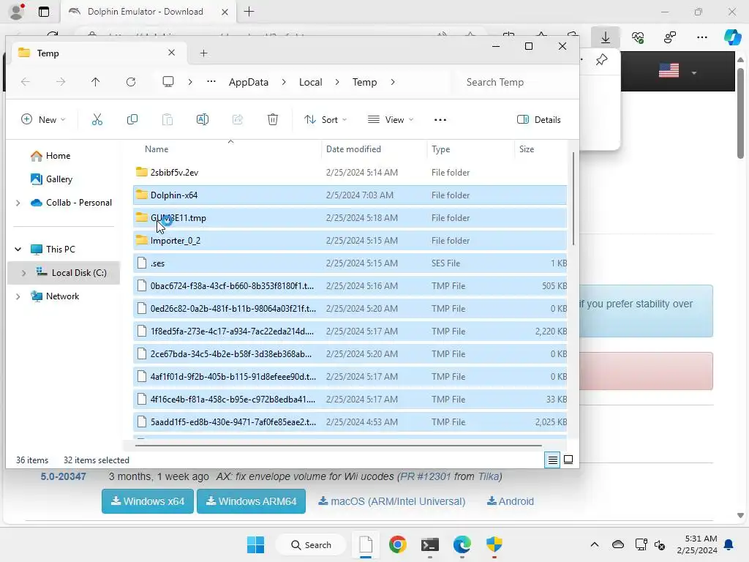Open the Copilot icon in Edge
Viewport: 749px width, 562px height.
pos(731,37)
